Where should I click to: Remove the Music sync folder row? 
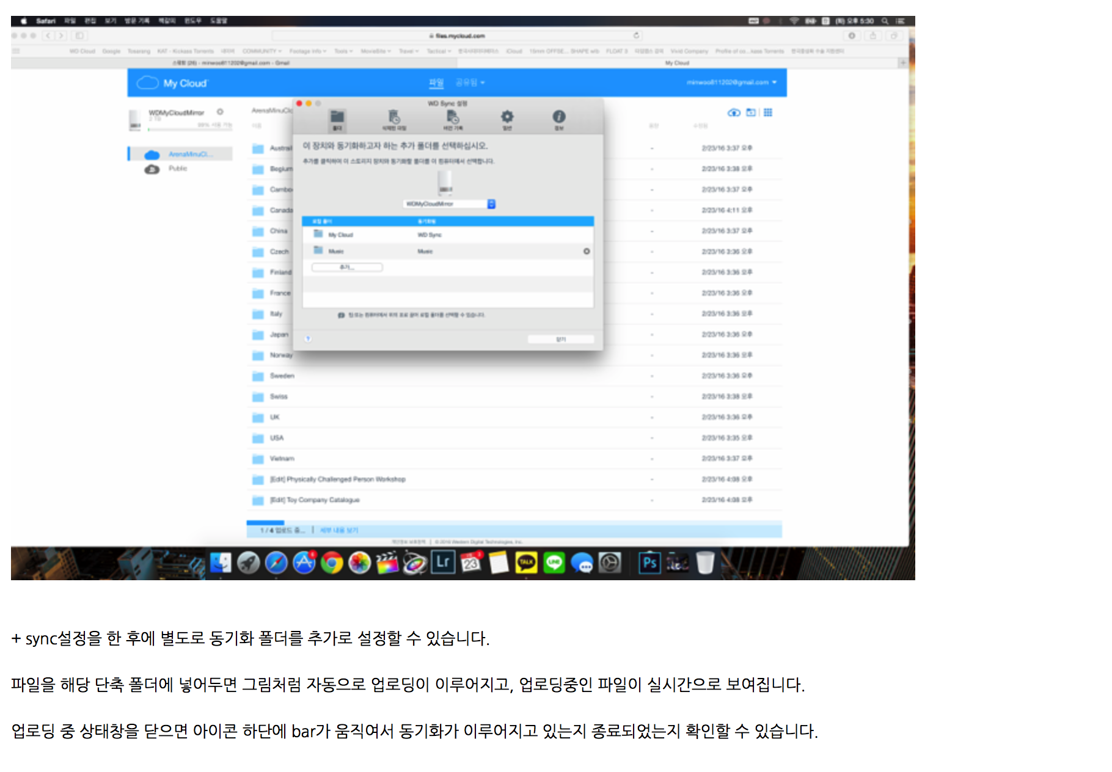(x=587, y=251)
